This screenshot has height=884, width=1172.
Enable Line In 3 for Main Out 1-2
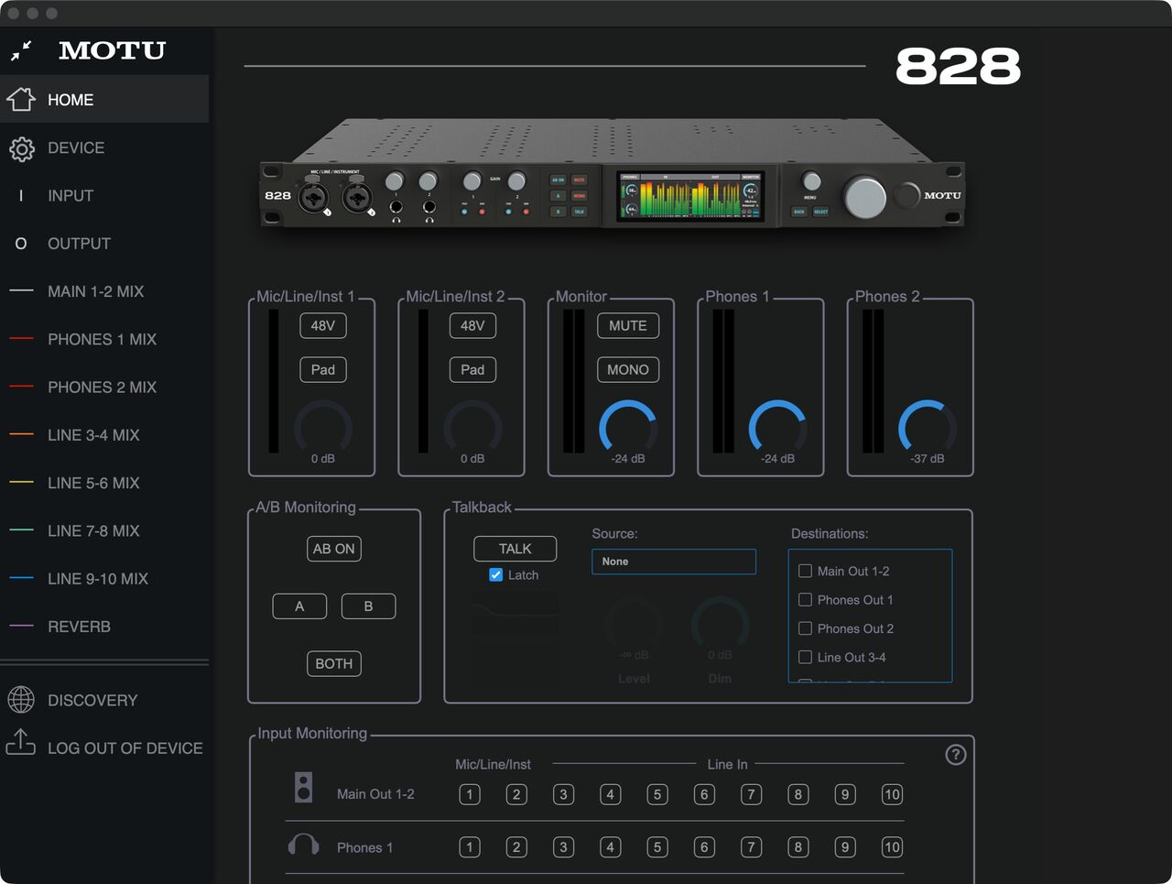pos(564,794)
